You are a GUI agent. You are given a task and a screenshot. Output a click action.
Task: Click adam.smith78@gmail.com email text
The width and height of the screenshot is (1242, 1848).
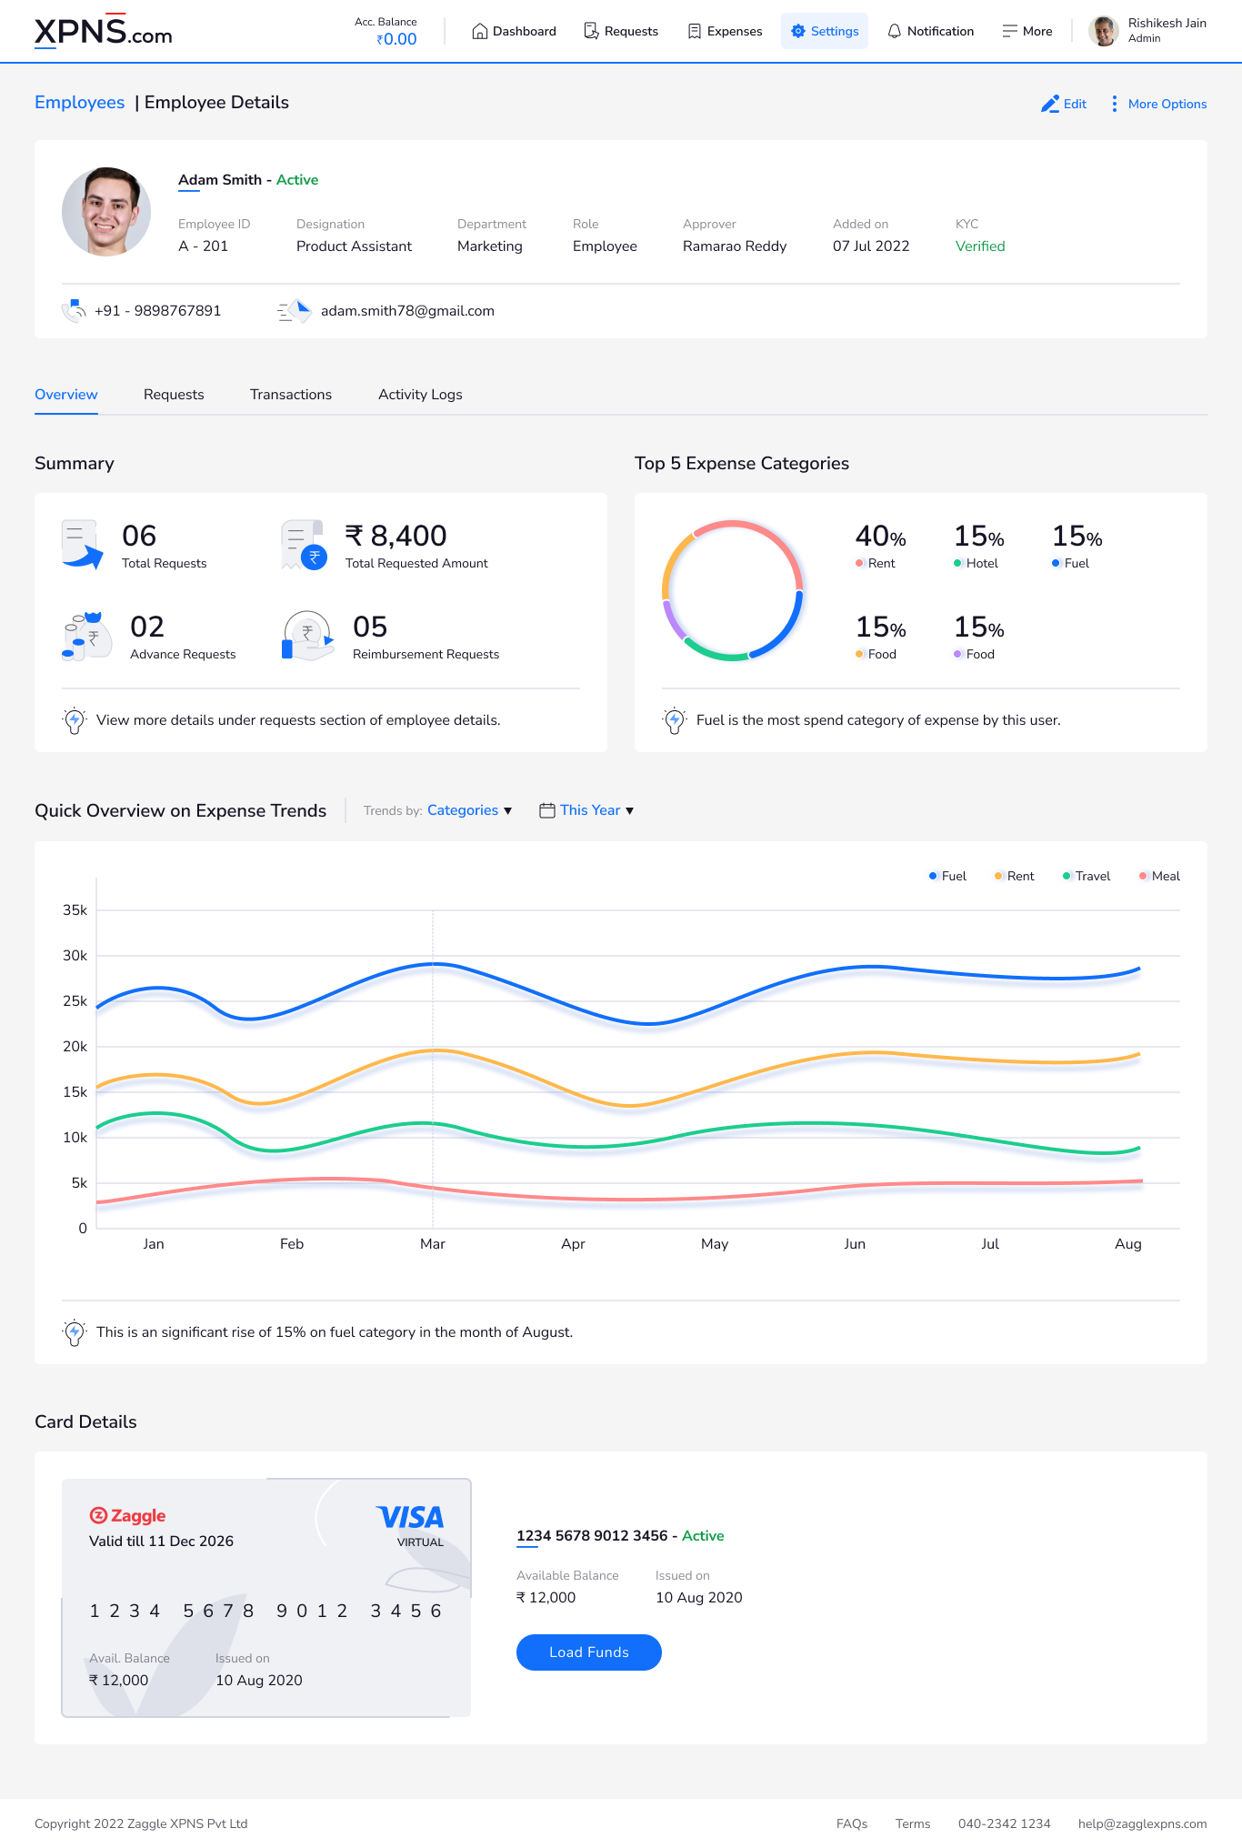407,311
